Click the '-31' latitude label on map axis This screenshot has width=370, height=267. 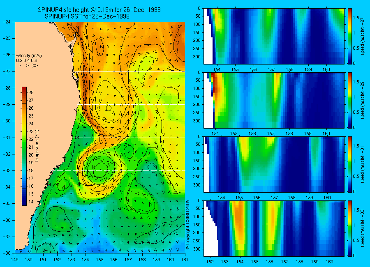[7, 138]
